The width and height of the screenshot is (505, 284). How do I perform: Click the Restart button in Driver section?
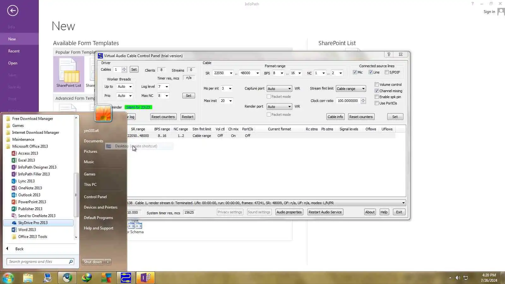tap(187, 117)
